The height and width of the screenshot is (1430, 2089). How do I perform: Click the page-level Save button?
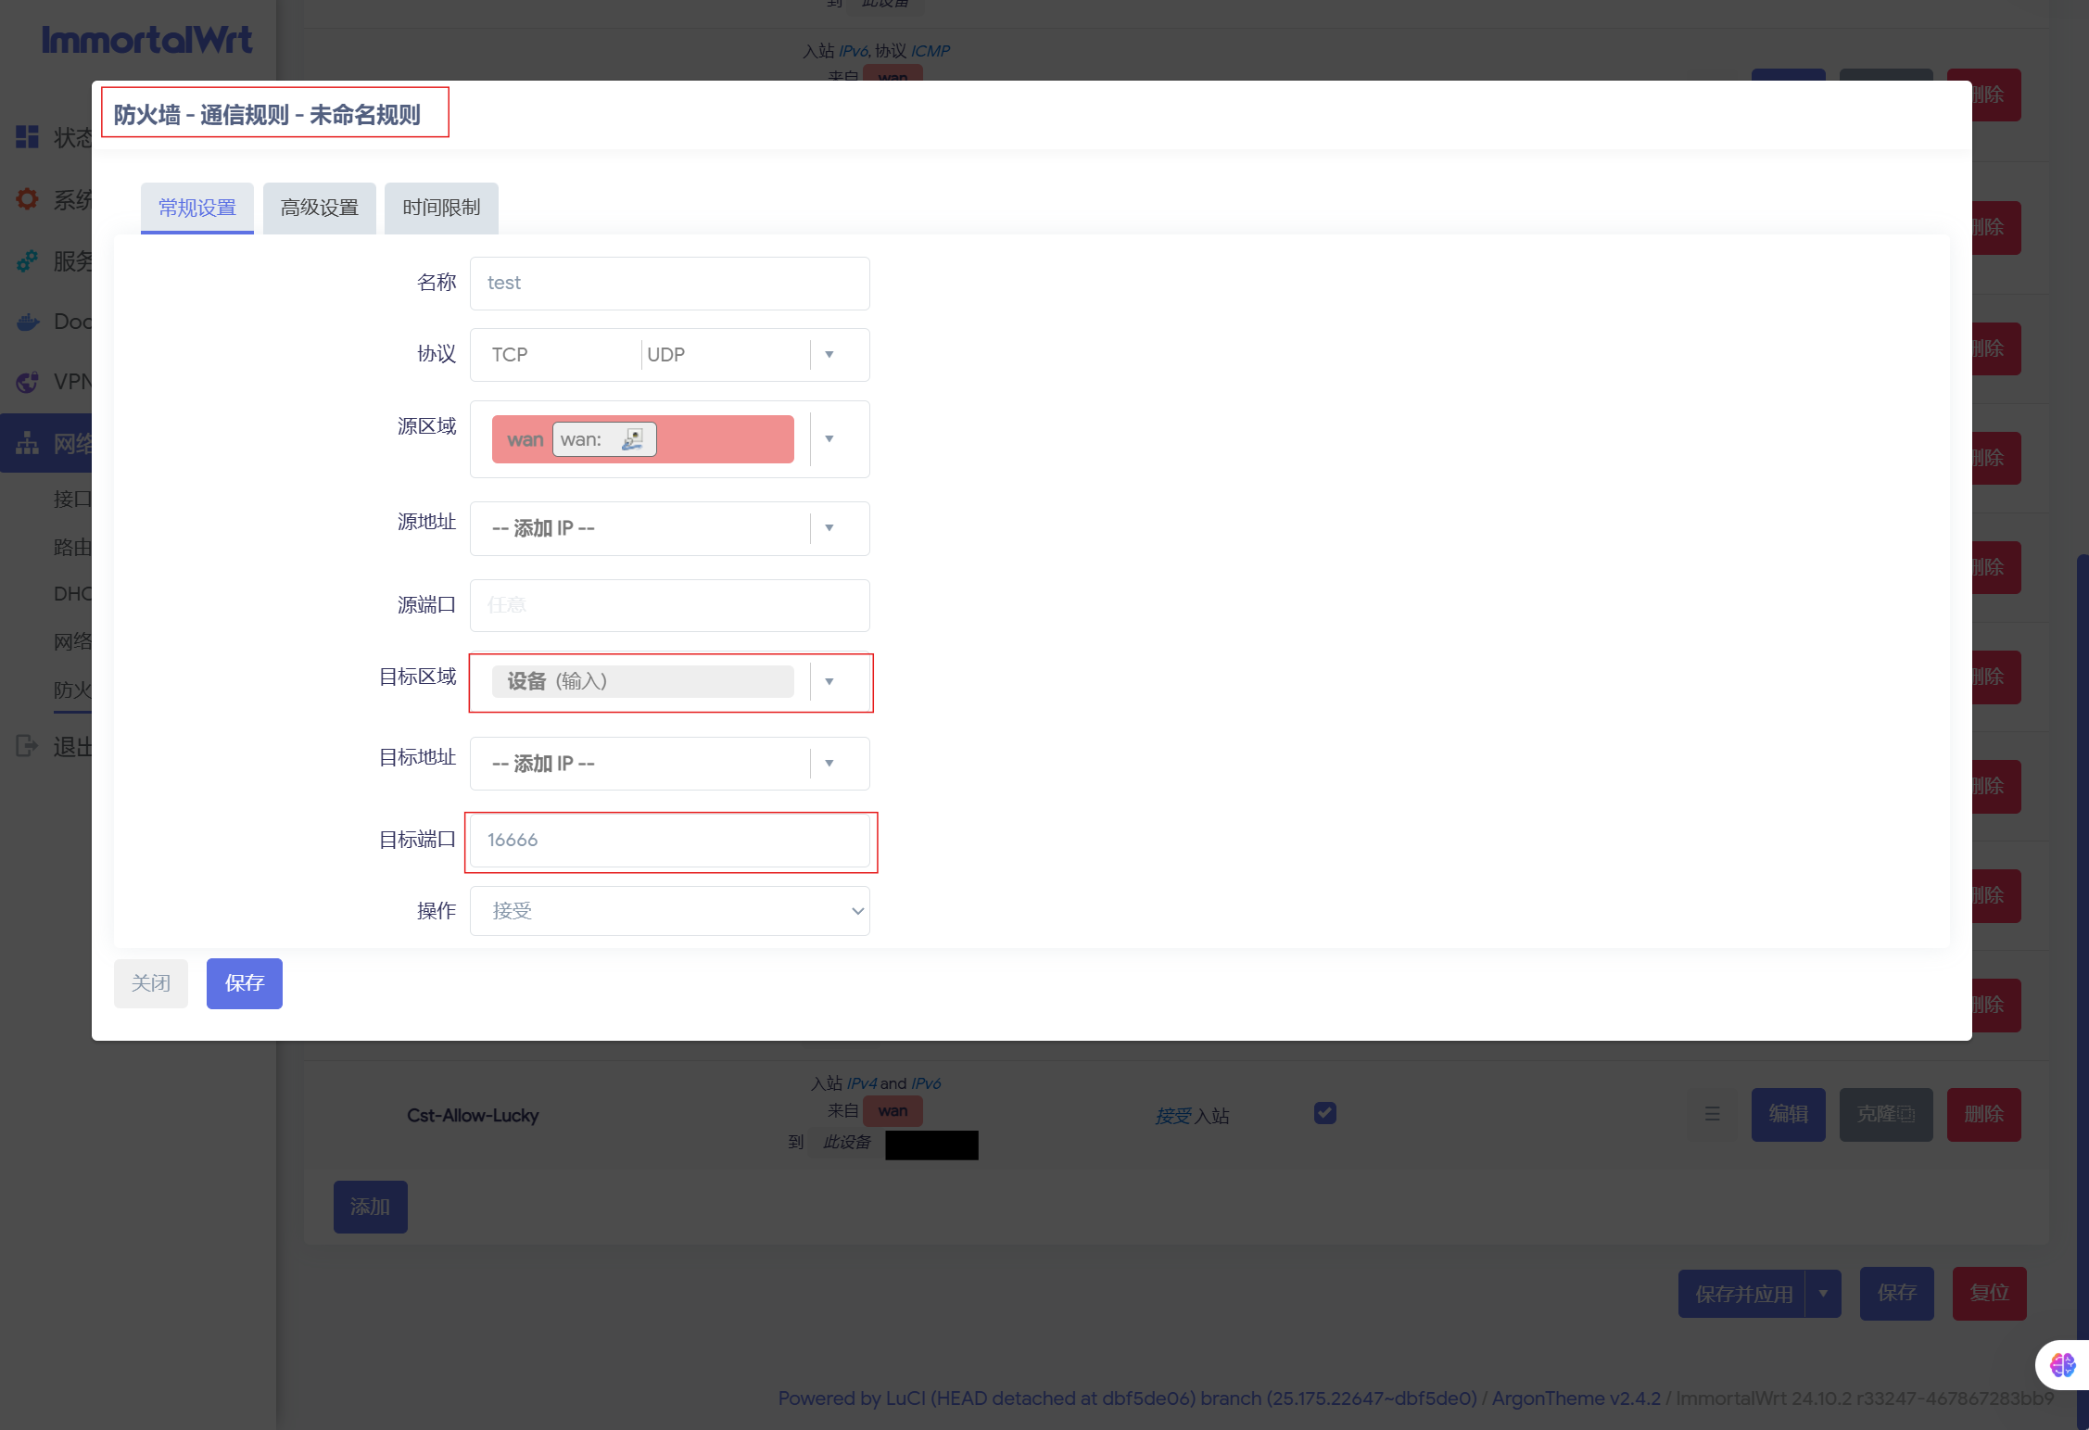1897,1293
